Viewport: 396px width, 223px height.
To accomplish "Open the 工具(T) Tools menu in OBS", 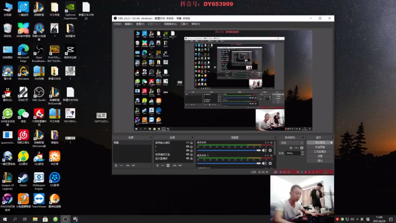I will [184, 24].
